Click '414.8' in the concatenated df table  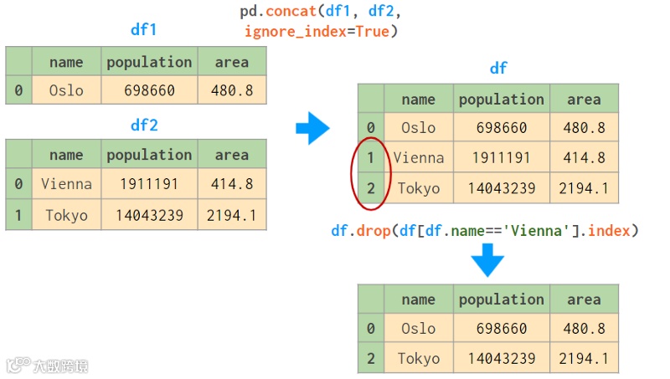coord(584,157)
